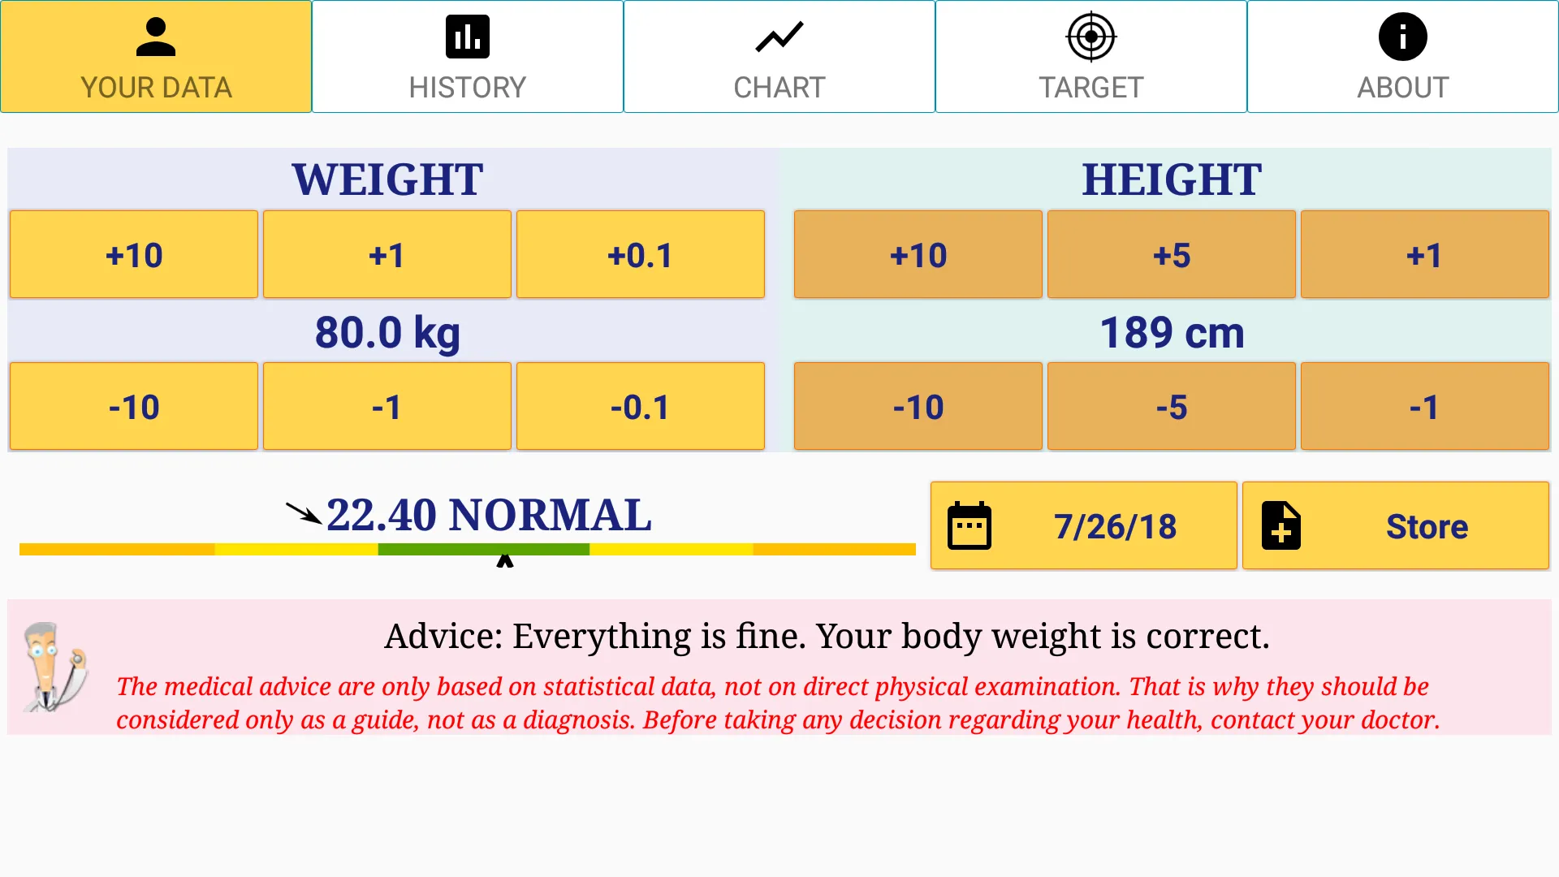This screenshot has height=877, width=1559.
Task: Click the BMI target crosshair icon
Action: point(1091,36)
